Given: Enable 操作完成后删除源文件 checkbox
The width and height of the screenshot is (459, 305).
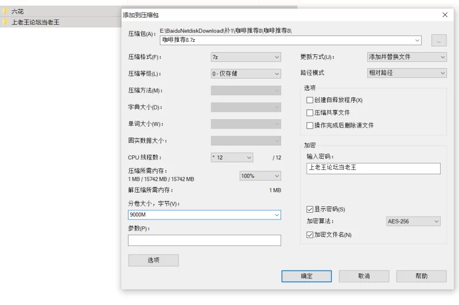Looking at the screenshot, I should pos(310,126).
